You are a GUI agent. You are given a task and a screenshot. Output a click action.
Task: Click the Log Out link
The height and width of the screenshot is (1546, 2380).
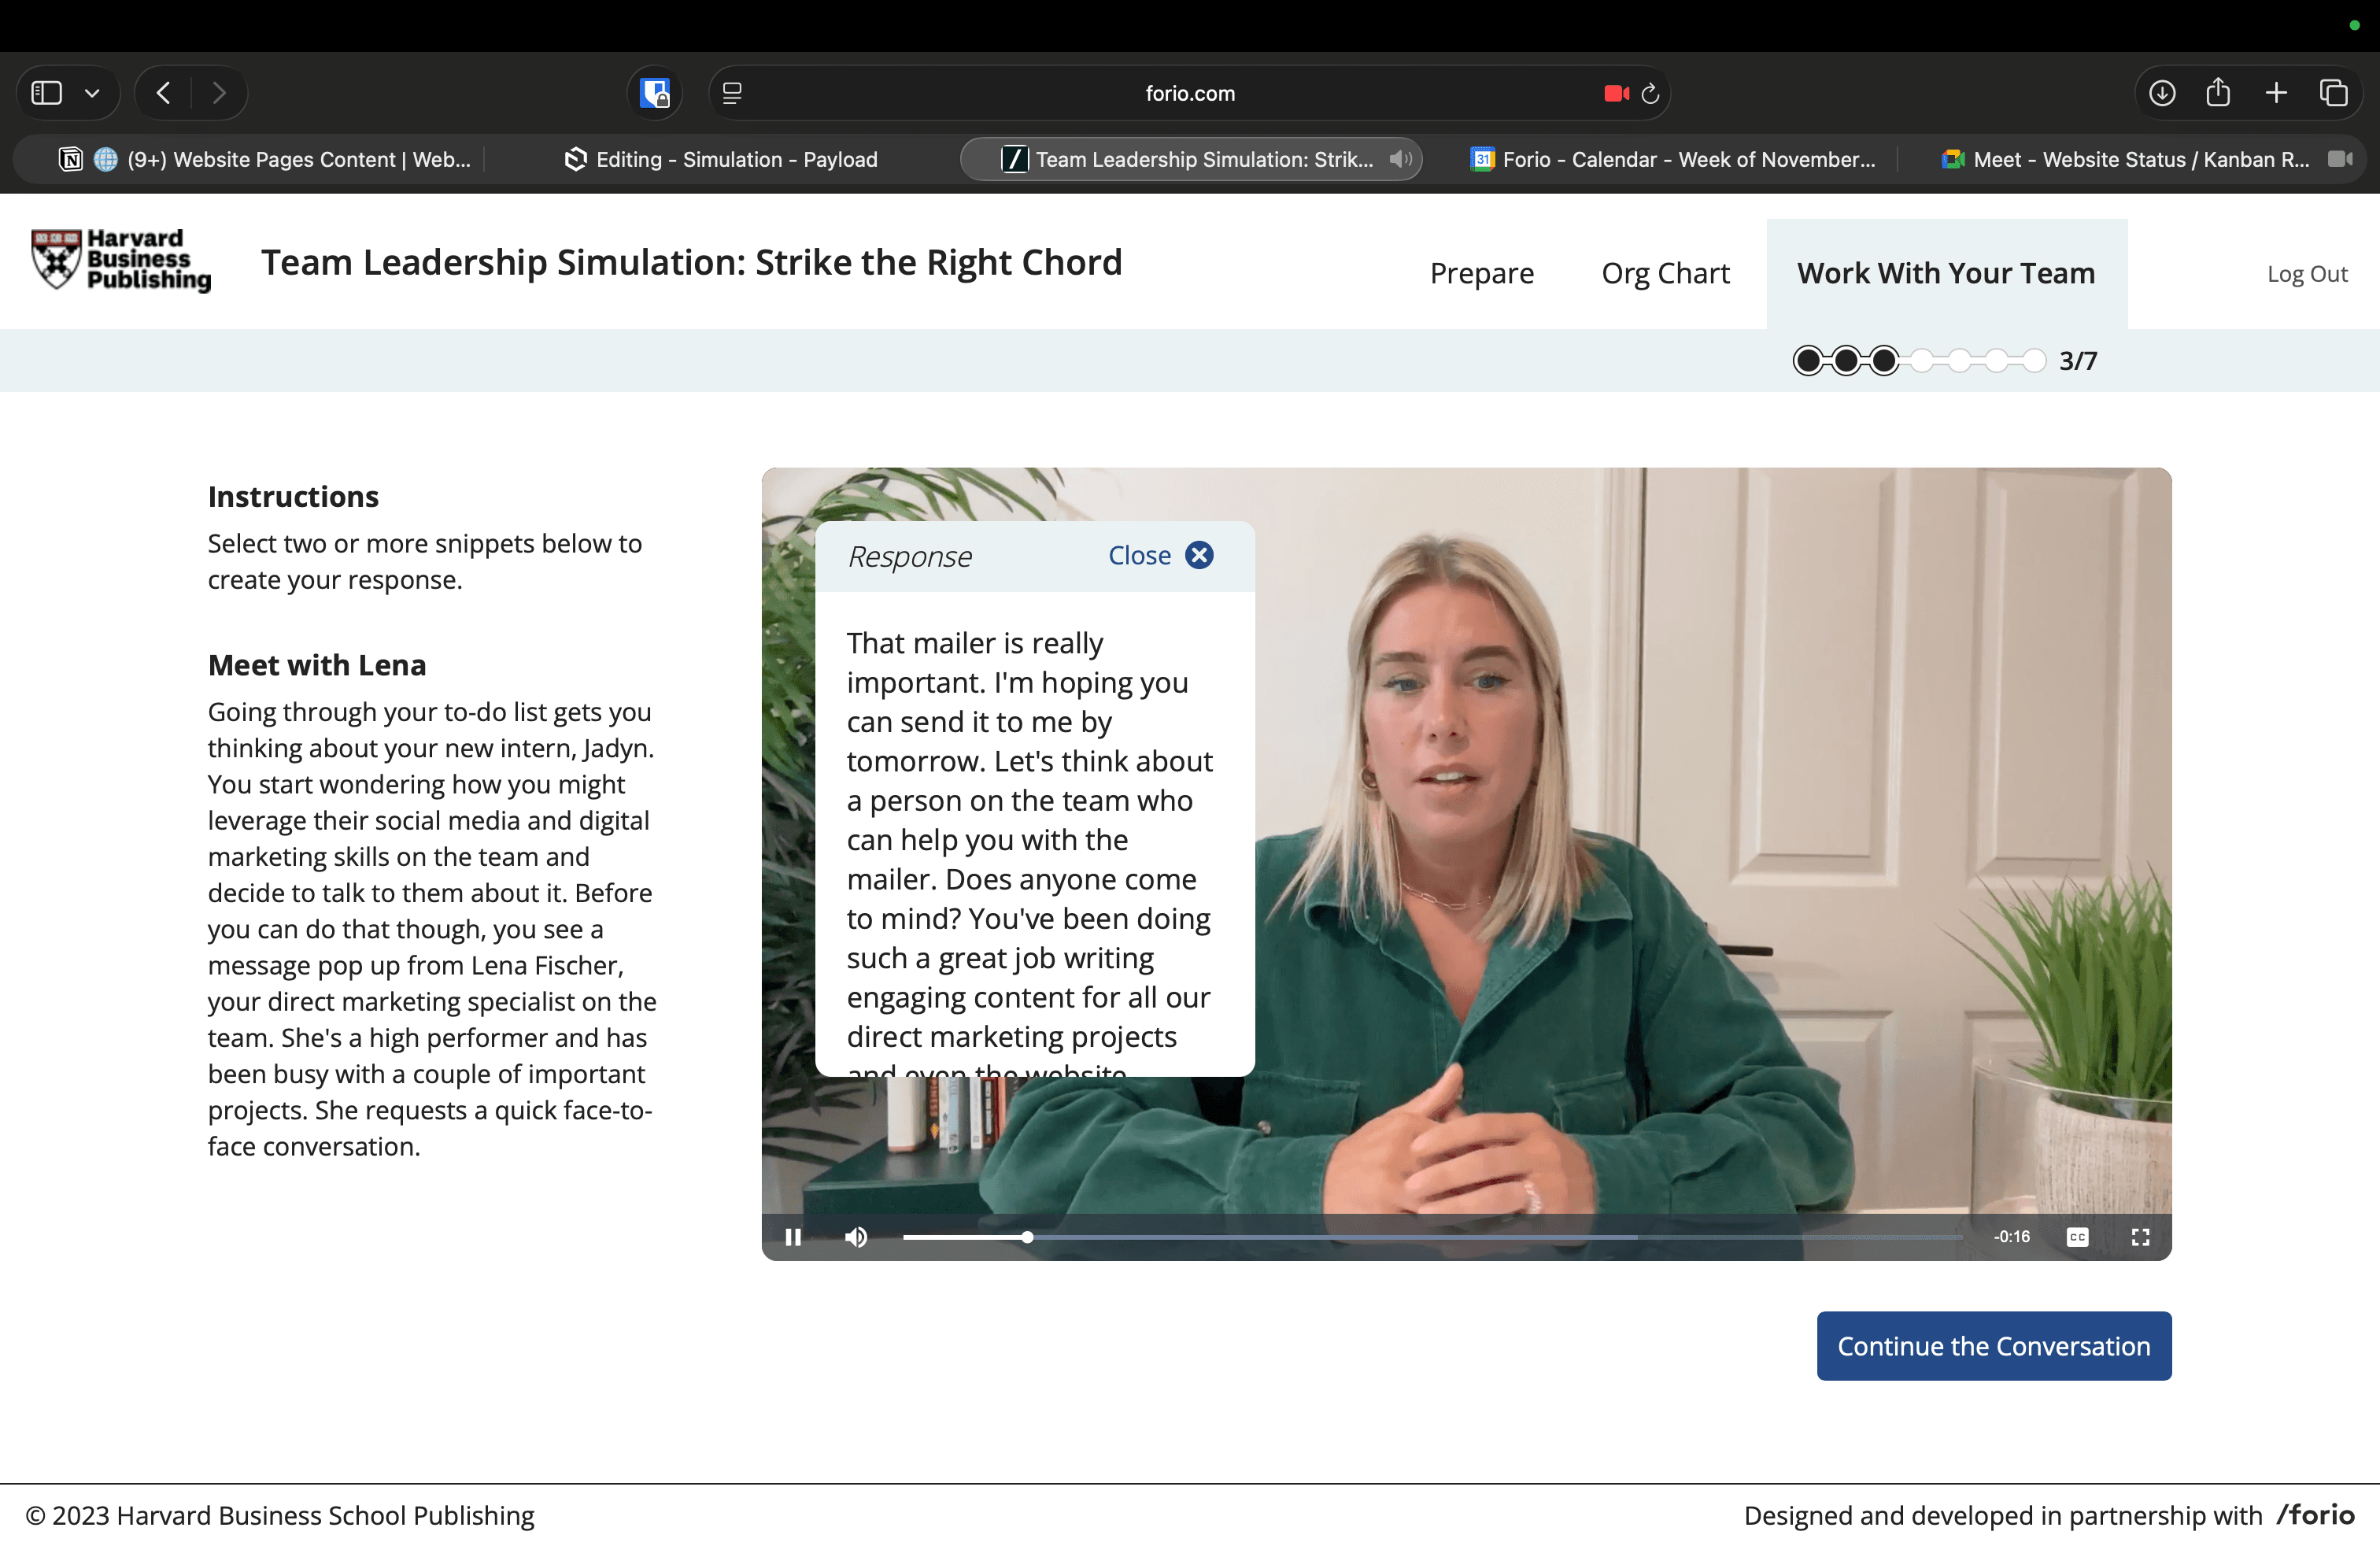point(2306,273)
